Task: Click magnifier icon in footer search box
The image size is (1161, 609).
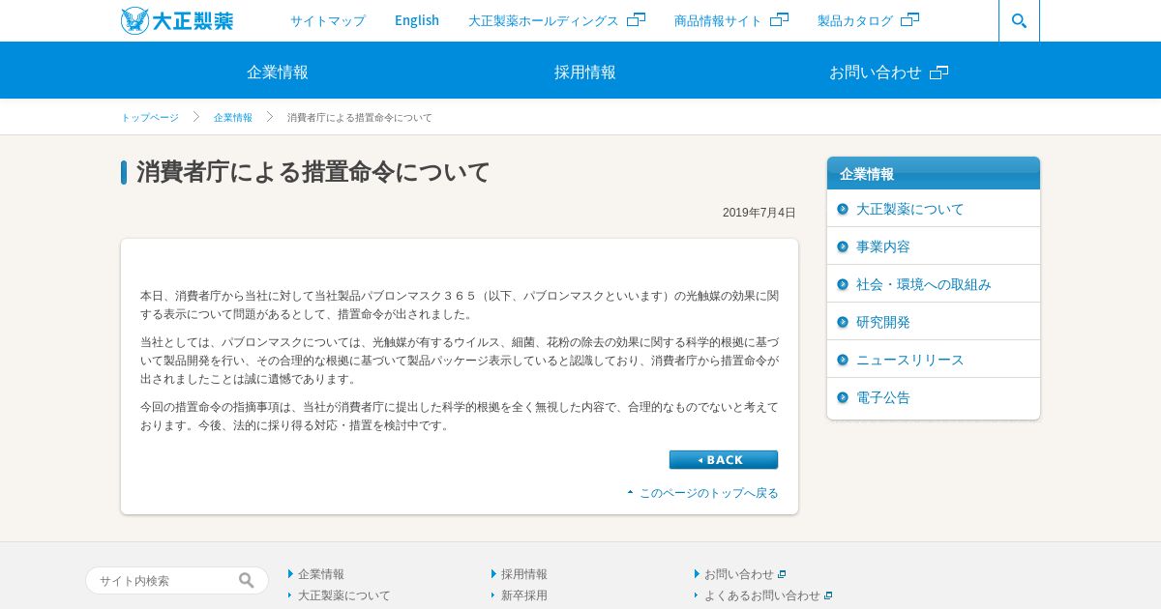Action: (x=247, y=580)
